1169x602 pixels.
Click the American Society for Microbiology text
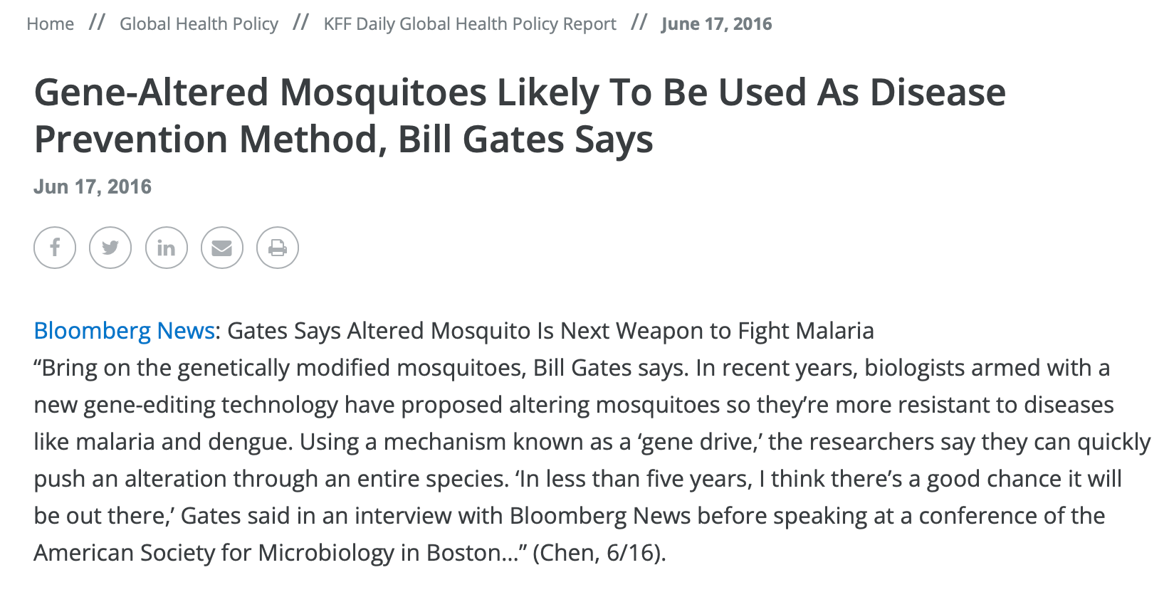click(214, 553)
